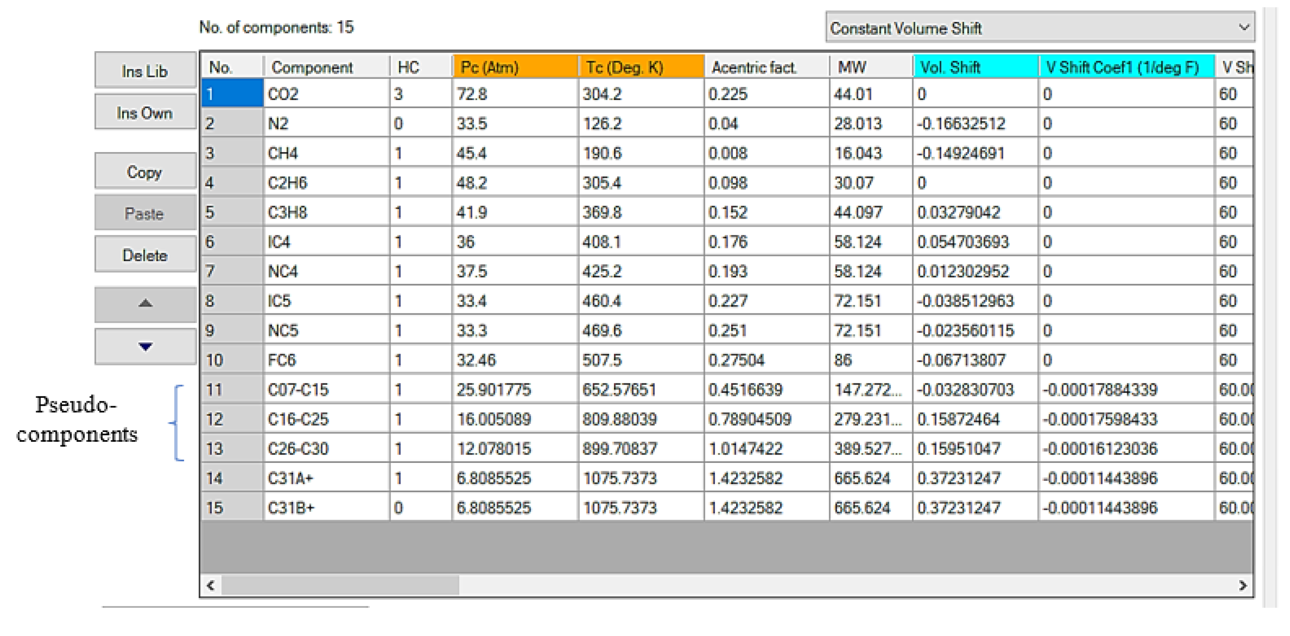Click the Copy button
Viewport: 1290px width, 636px height.
click(145, 170)
